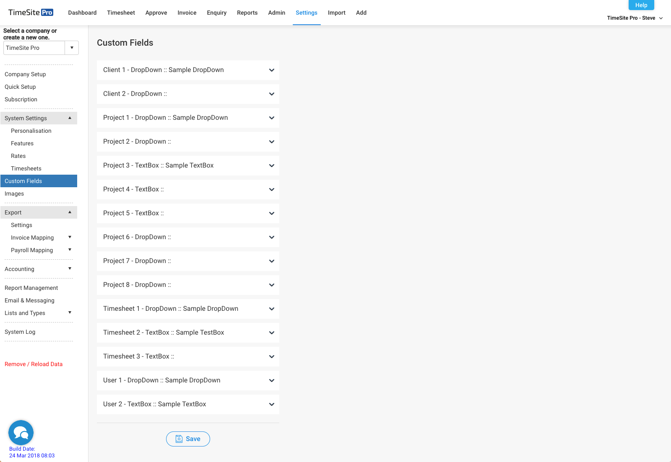Select Custom Fields in sidebar
671x462 pixels.
39,181
